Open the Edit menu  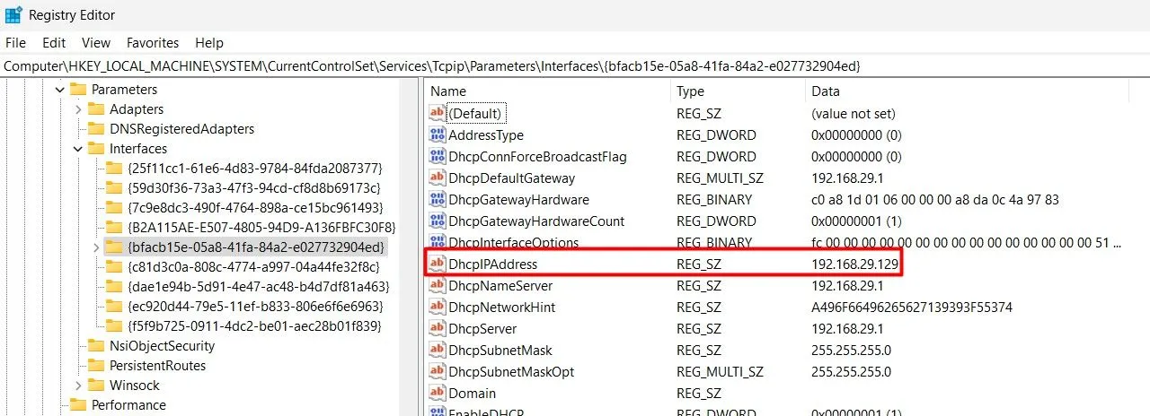(x=54, y=42)
